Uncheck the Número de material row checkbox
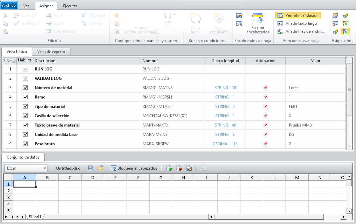Screen dimensions: 356x224 click(x=25, y=87)
